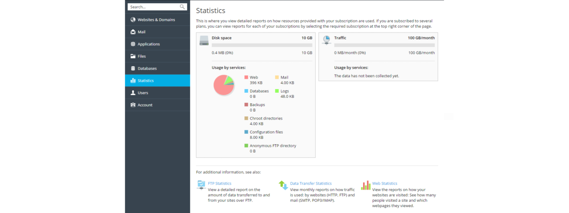Select the Users person icon

(133, 93)
